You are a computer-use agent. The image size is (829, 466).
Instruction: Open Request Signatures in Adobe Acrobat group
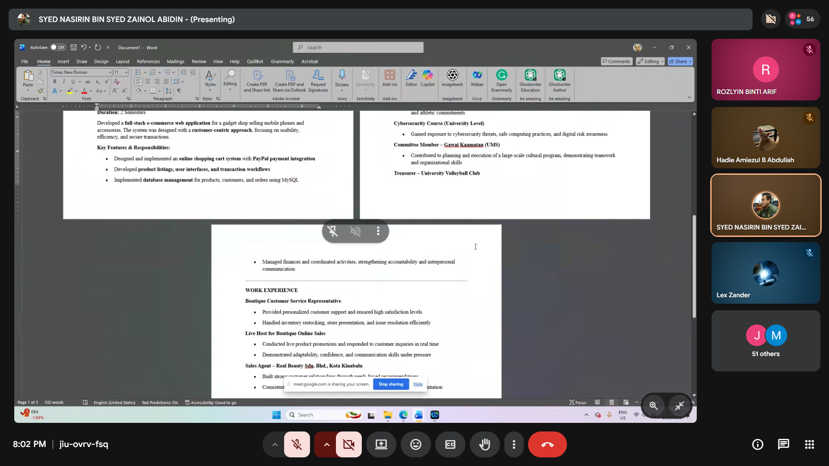point(318,81)
